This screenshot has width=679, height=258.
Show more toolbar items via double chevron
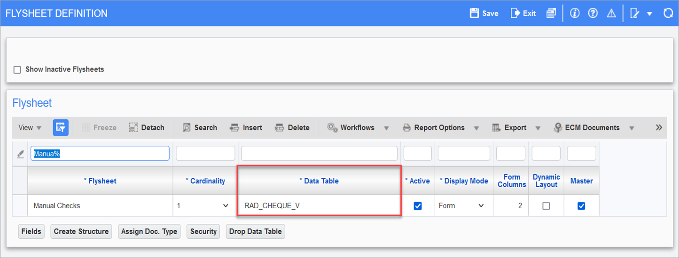pos(659,128)
